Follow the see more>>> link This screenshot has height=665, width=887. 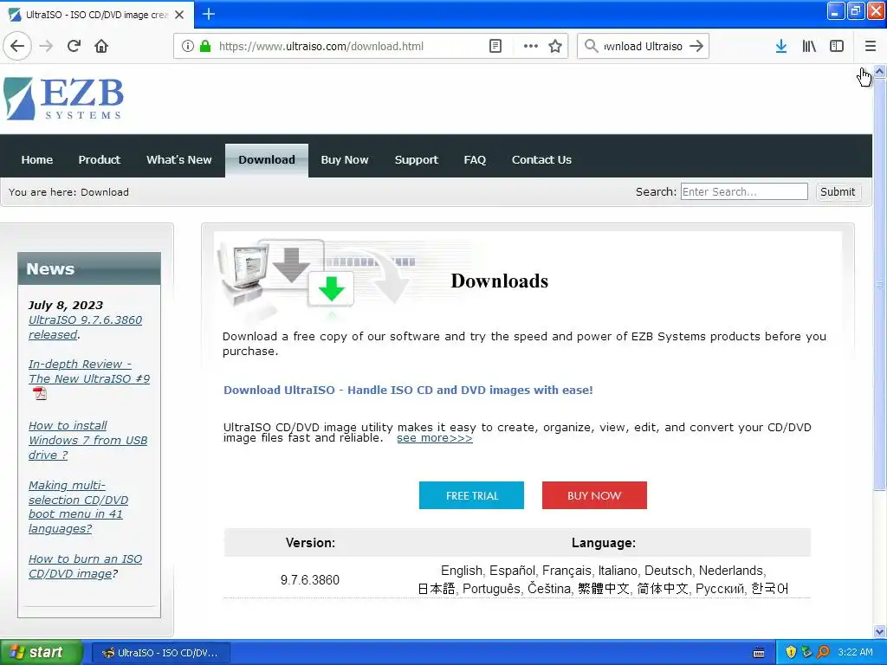(435, 438)
